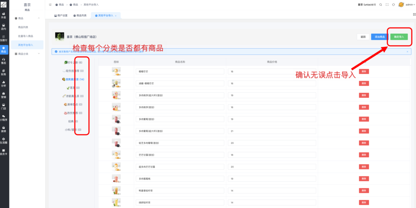Click the 喜茶 (uniacid:1) header text
Screen dimensions: 416x208
pos(367,5)
